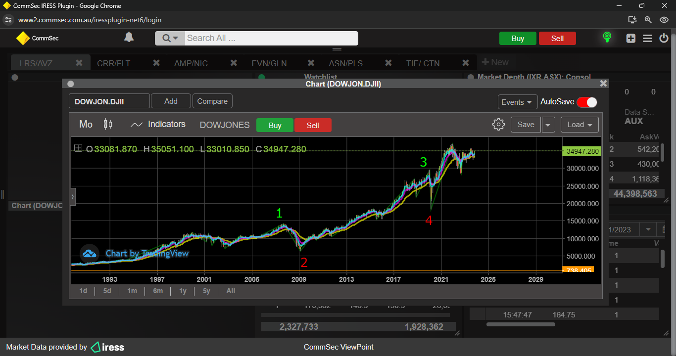Screen dimensions: 676x356
Task: Add a new workspace tab
Action: pyautogui.click(x=495, y=62)
